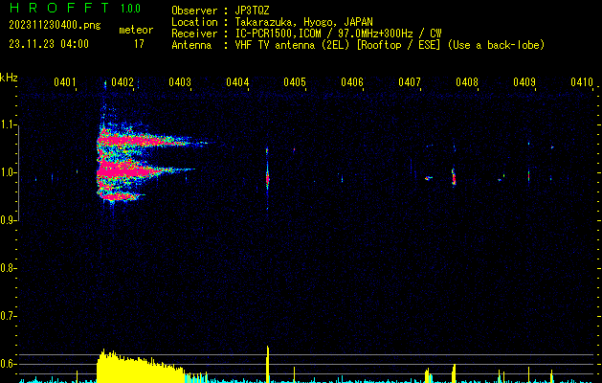Click the 0401 time marker
The image size is (602, 383).
(65, 83)
